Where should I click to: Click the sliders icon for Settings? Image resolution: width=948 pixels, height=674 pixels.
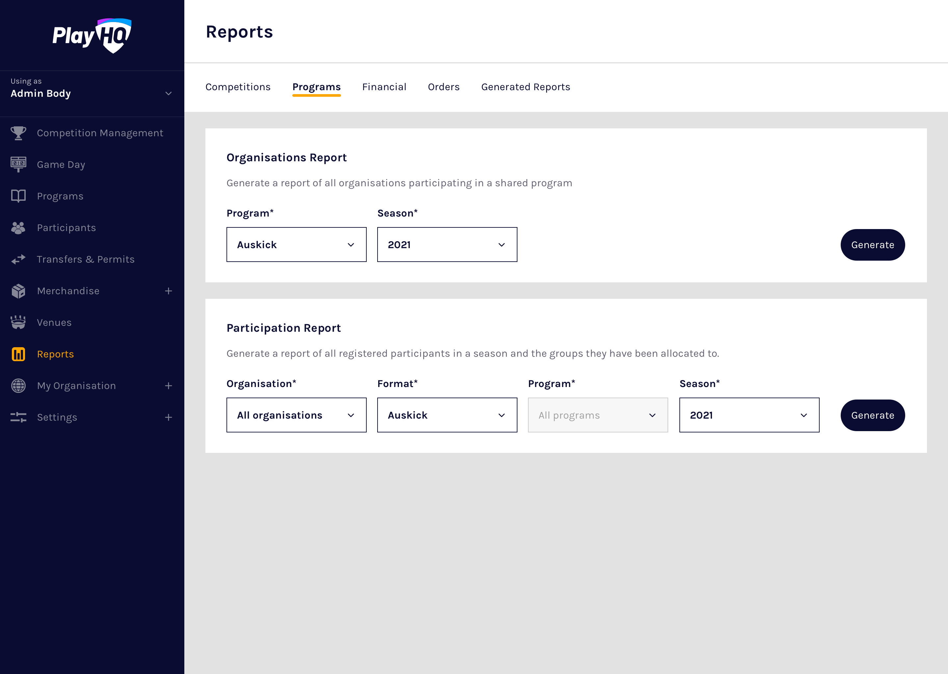[18, 417]
